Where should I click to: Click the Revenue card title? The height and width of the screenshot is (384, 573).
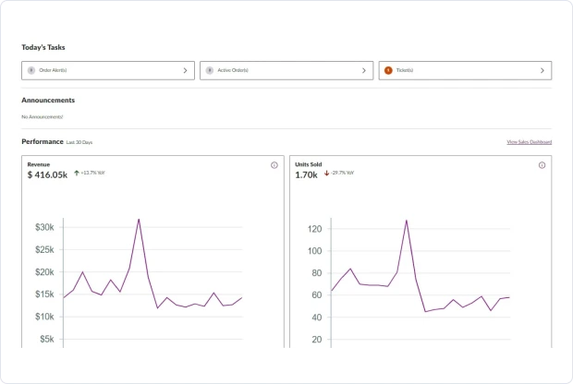39,164
